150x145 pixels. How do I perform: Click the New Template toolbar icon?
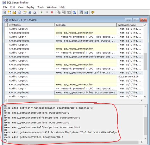pos(9,12)
